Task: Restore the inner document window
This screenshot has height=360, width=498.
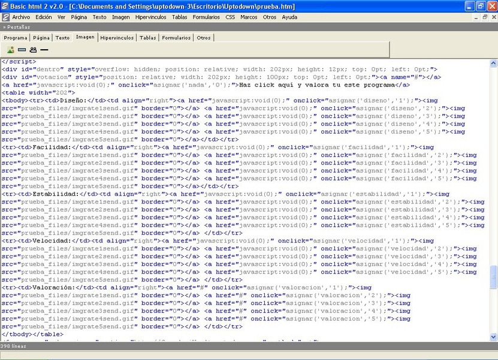Action: coord(485,17)
